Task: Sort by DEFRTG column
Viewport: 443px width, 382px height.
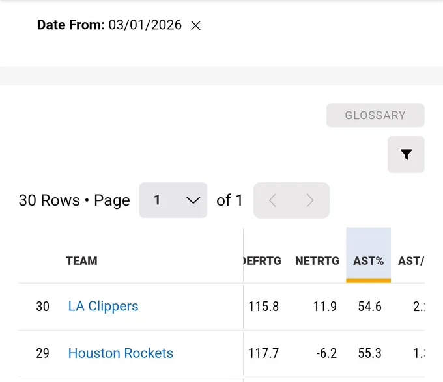Action: (x=263, y=261)
